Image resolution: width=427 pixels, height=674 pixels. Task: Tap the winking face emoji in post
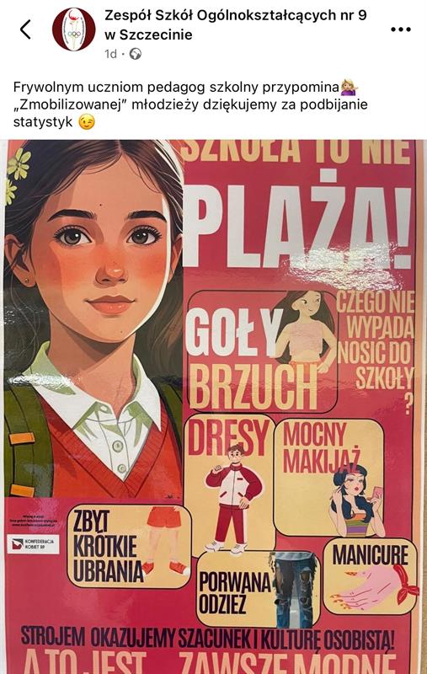tap(87, 122)
